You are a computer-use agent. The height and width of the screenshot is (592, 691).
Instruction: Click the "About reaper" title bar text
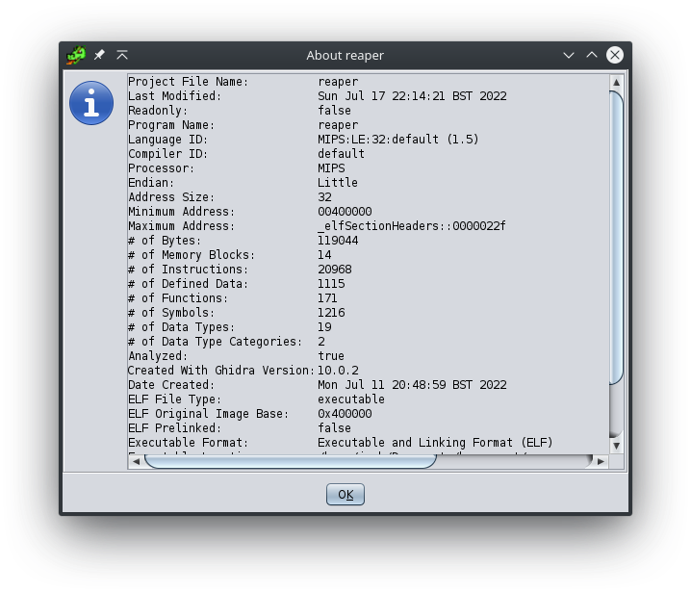click(345, 55)
